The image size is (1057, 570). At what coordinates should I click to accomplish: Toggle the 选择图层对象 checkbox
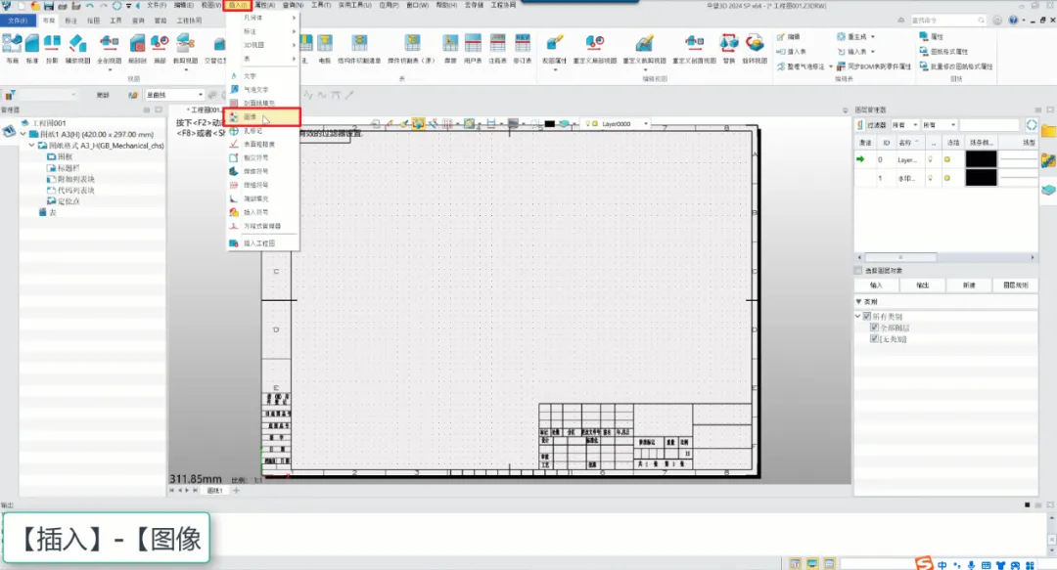[x=859, y=271]
